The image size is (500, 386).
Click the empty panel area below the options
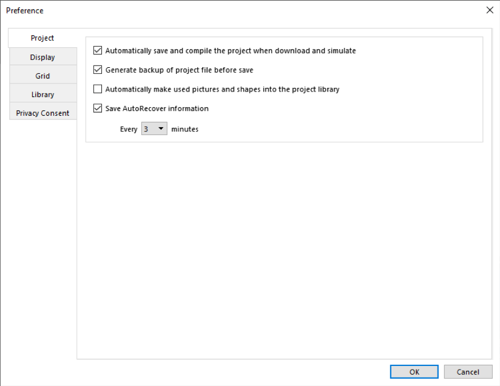284,248
